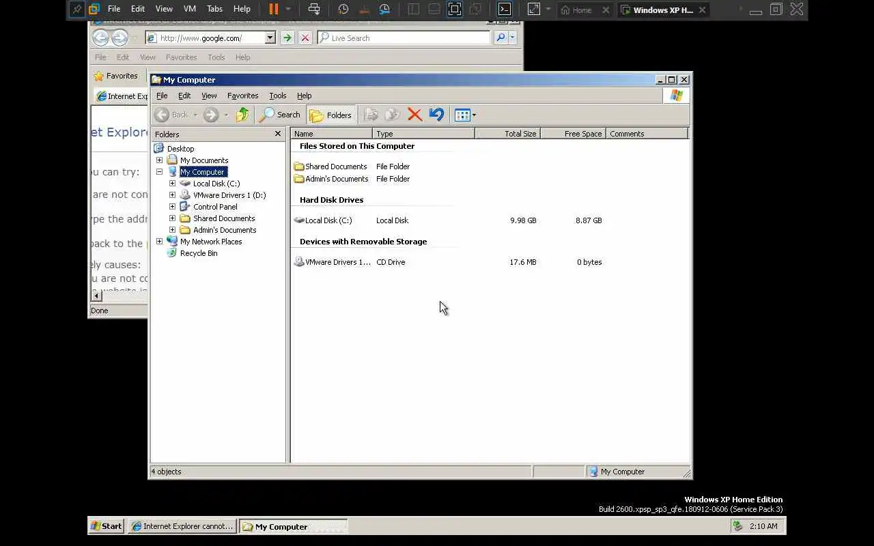This screenshot has height=546, width=874.
Task: Click the My Computer taskbar button
Action: 294,526
